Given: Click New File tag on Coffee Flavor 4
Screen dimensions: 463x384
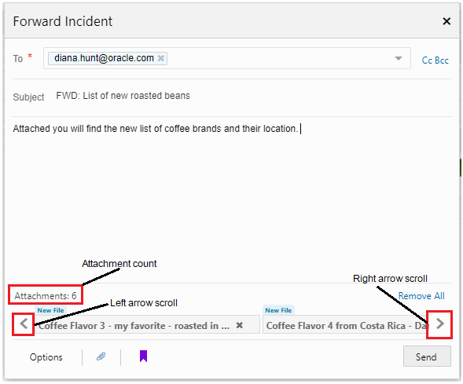Looking at the screenshot, I should 278,310.
